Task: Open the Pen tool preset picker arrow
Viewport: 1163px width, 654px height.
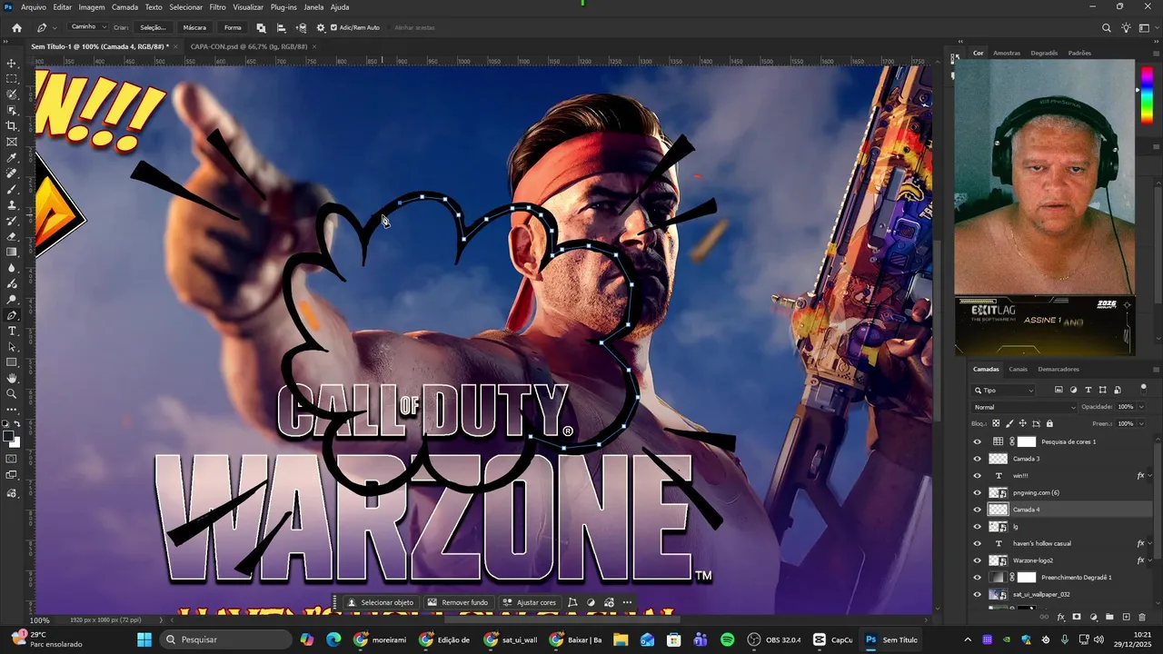Action: (55, 27)
